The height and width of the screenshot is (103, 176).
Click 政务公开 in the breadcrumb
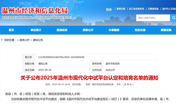pyautogui.click(x=24, y=40)
